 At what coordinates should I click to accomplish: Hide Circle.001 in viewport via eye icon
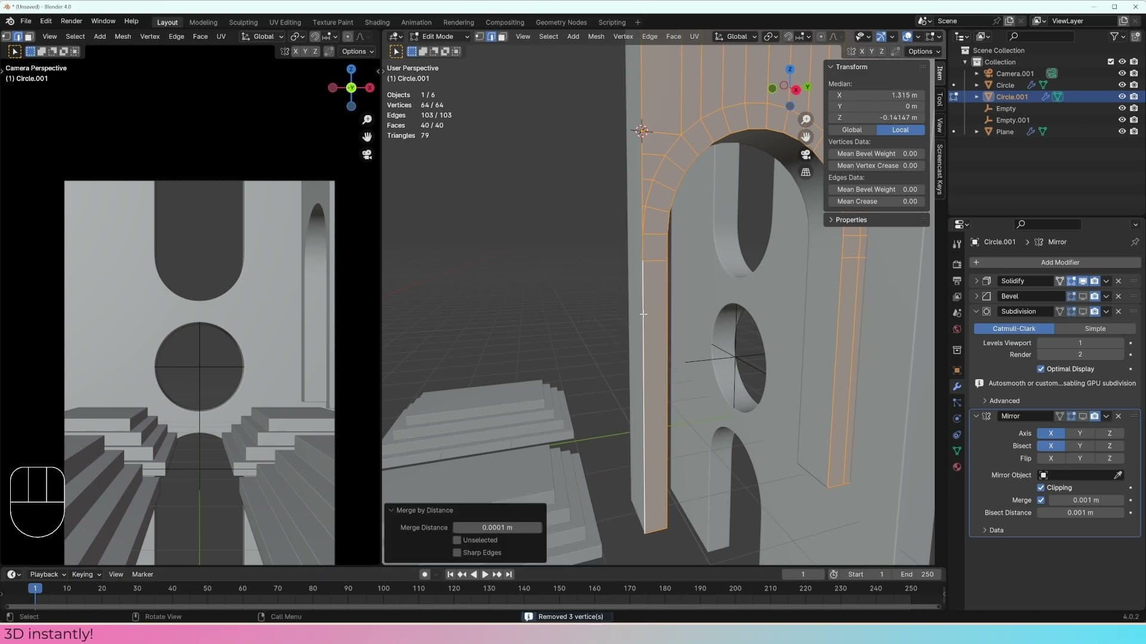pyautogui.click(x=1122, y=97)
